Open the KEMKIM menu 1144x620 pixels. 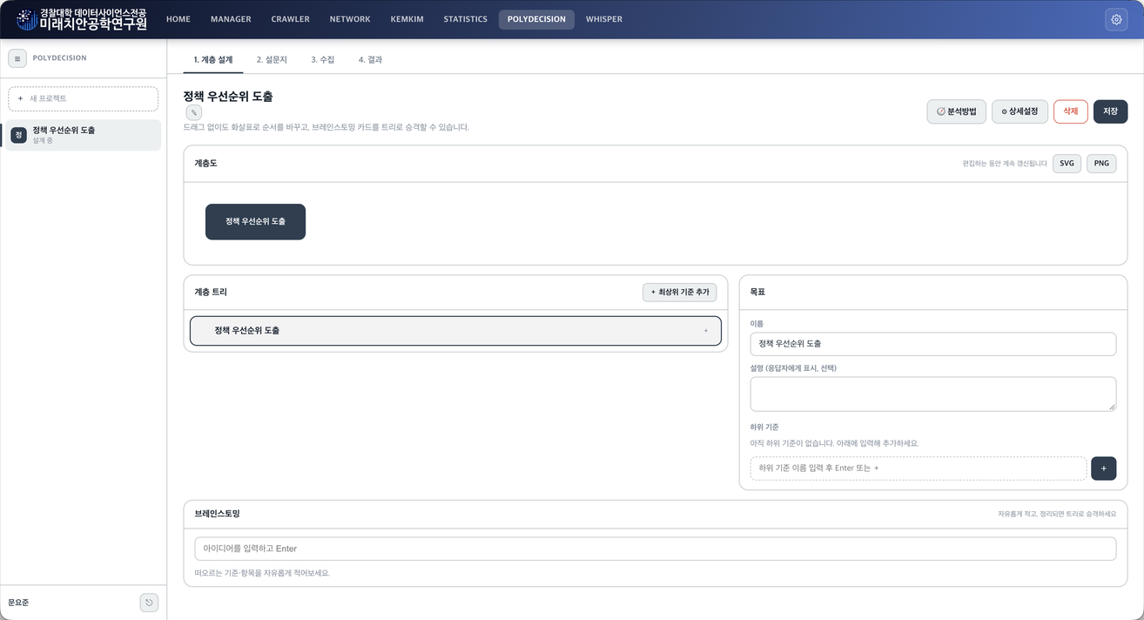407,19
